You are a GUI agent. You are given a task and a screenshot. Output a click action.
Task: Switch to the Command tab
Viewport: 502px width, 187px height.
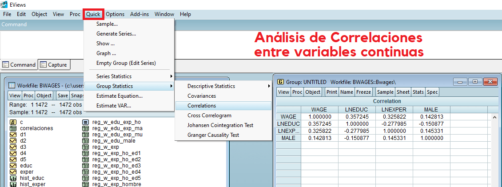19,65
